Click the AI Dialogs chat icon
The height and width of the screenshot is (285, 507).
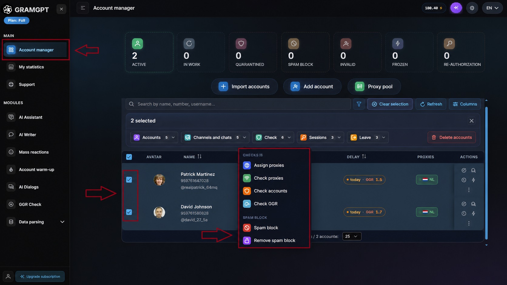point(11,187)
